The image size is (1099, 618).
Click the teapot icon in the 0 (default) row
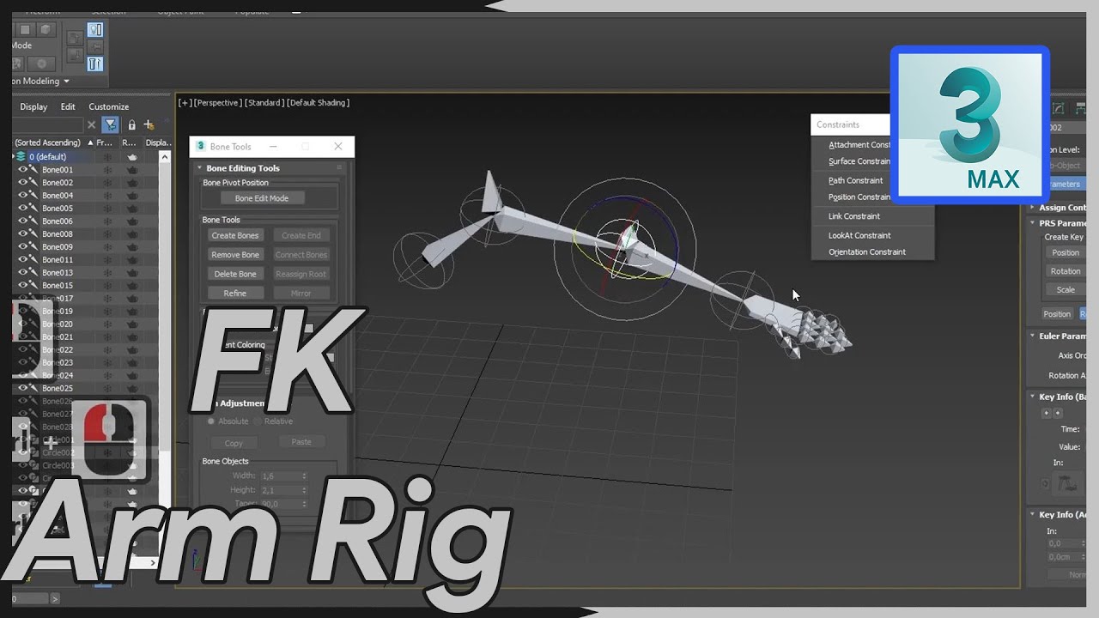132,157
